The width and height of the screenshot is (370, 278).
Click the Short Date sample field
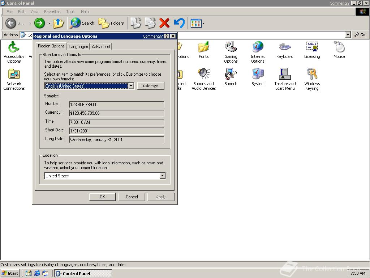click(x=117, y=131)
